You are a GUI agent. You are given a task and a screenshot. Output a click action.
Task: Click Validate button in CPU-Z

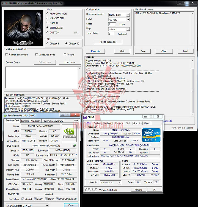pos(139,190)
